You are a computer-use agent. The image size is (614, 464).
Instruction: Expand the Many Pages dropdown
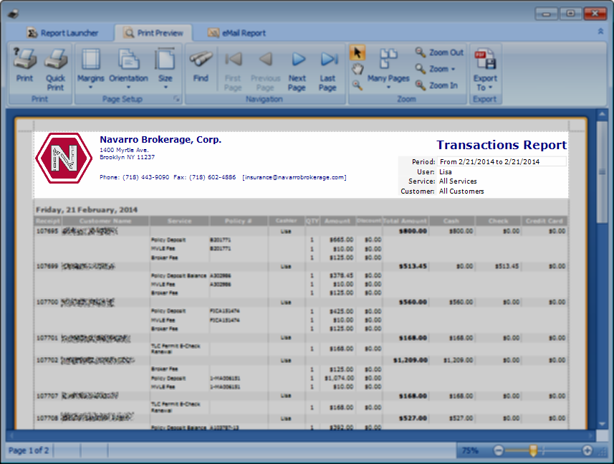[388, 69]
